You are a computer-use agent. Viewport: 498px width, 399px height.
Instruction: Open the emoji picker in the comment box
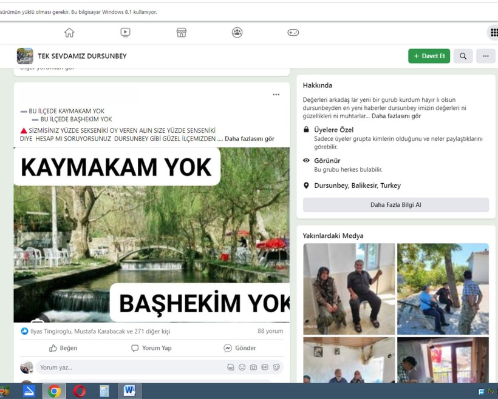click(242, 367)
